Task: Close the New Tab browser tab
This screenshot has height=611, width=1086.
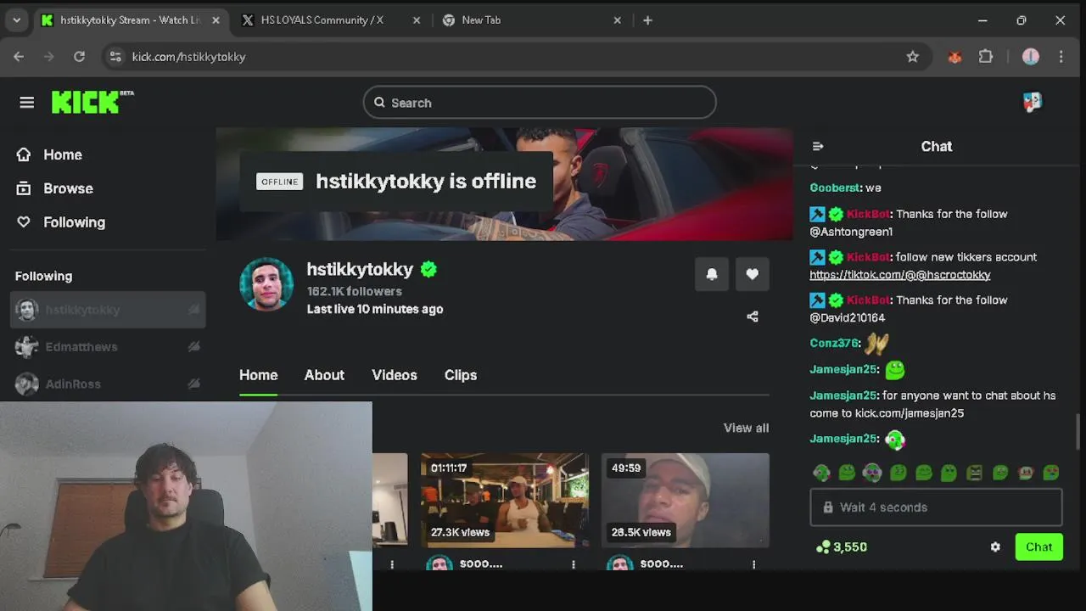Action: click(618, 20)
